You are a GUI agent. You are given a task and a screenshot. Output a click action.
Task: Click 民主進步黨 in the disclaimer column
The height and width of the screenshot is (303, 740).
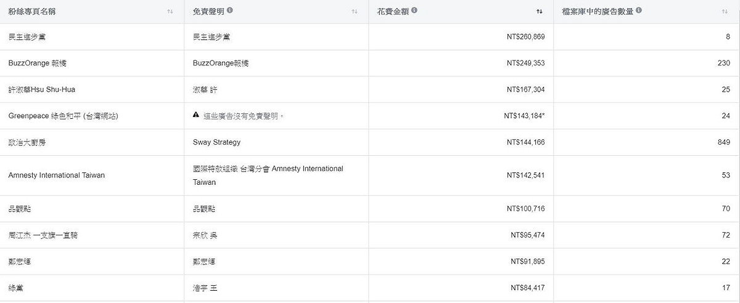click(x=211, y=37)
